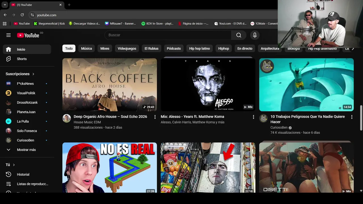363x204 pixels.
Task: Play the shopping cart face thumbnail
Action: click(208, 167)
